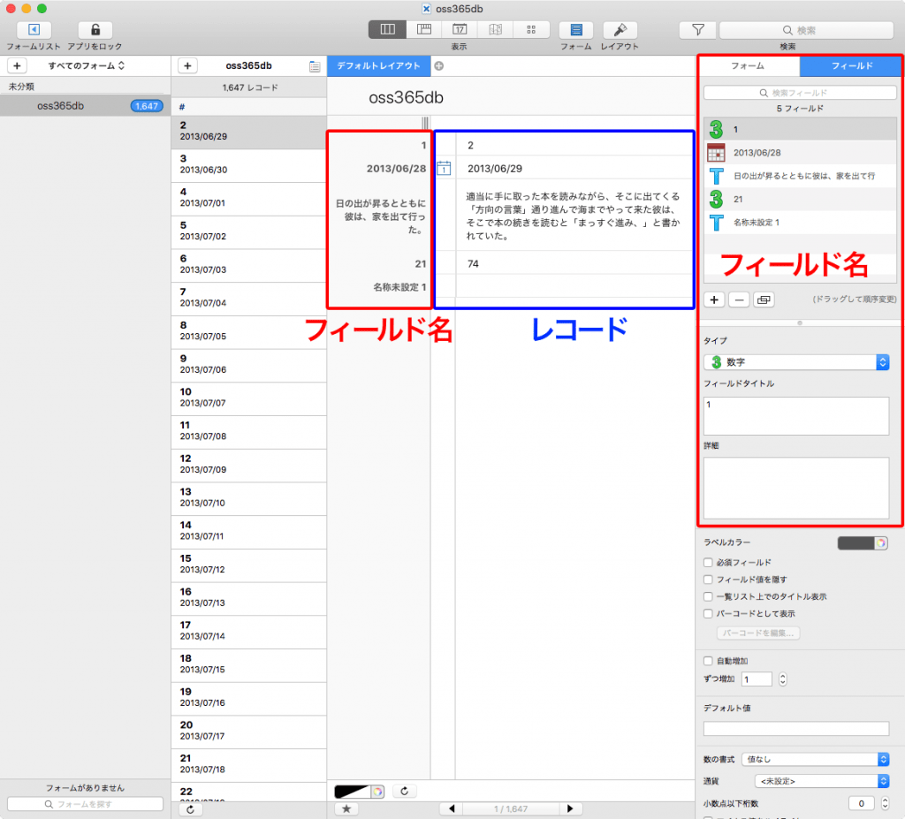Viewport: 905px width, 819px height.
Task: Open the field type dropdown showing Number
Action: coord(796,362)
